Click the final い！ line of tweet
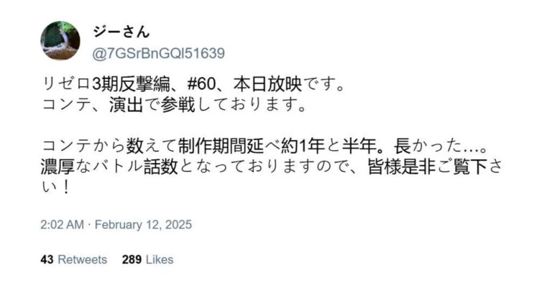The height and width of the screenshot is (288, 552). coord(55,187)
